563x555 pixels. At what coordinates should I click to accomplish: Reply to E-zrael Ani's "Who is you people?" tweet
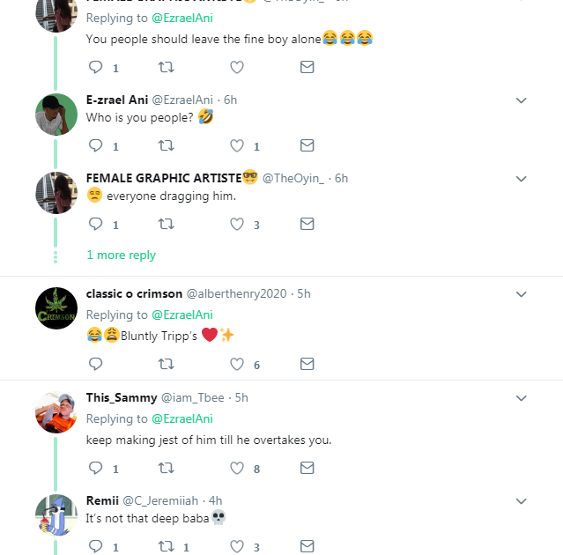point(96,146)
